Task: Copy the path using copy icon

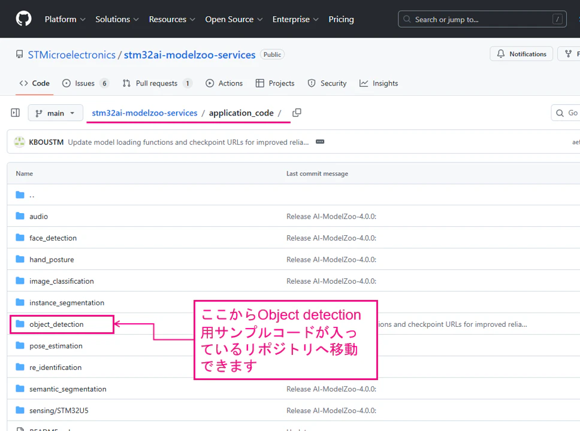Action: tap(297, 113)
